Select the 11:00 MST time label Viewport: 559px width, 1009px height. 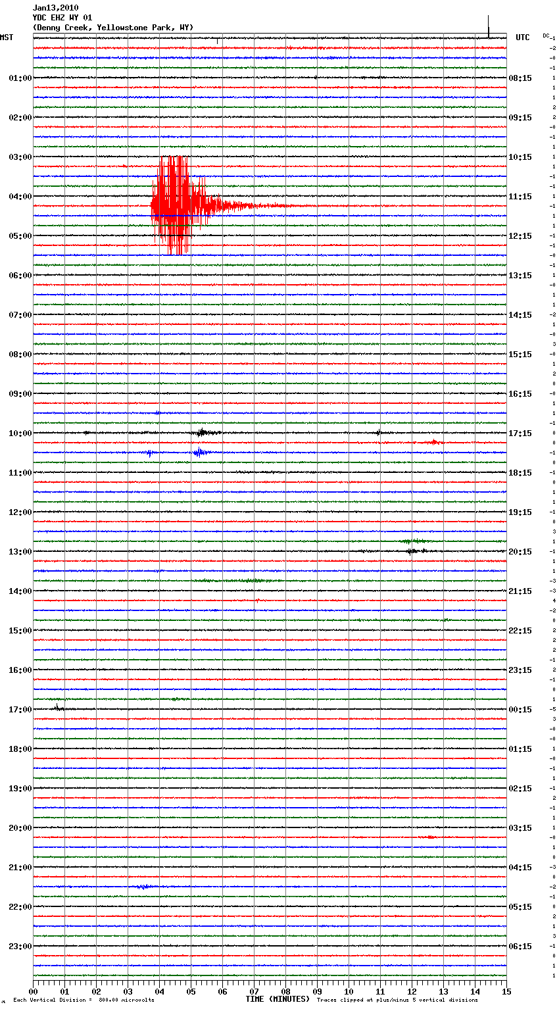tap(20, 473)
